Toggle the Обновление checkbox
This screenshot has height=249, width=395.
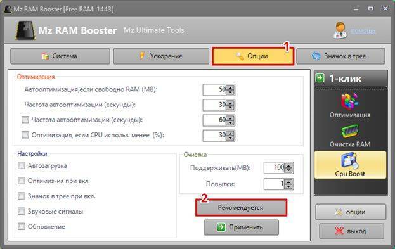coord(22,226)
